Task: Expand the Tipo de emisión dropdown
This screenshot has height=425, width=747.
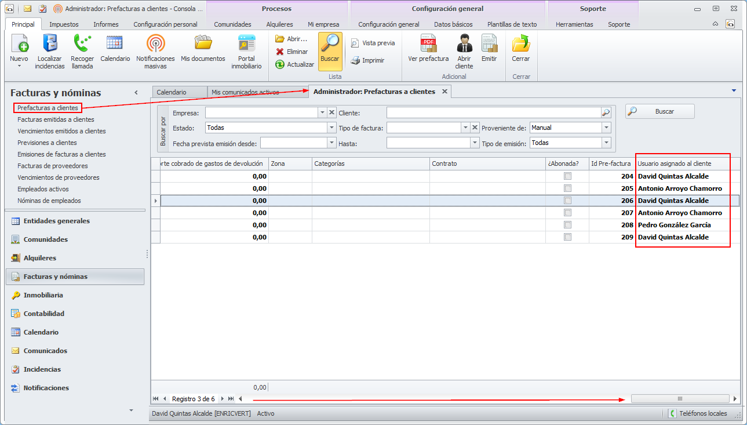Action: (606, 143)
